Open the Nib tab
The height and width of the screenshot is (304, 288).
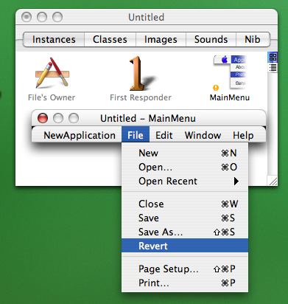253,39
